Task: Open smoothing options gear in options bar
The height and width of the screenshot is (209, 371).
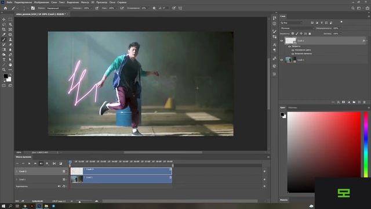Action: [154, 8]
